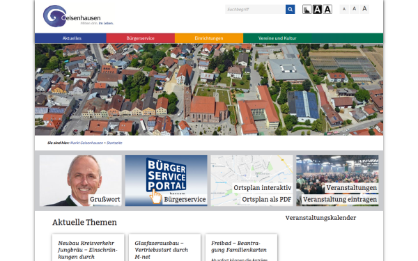Viewport: 418px width, 261px height.
Task: Click Veranstaltung eintragen link
Action: click(340, 200)
